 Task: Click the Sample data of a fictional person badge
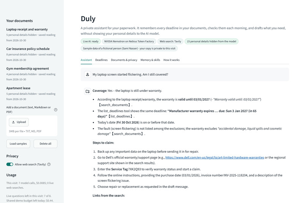pos(129,48)
